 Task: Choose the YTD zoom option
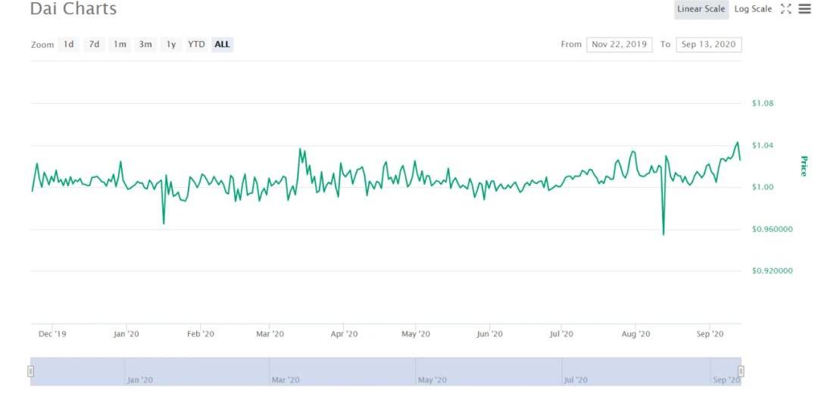coord(196,45)
